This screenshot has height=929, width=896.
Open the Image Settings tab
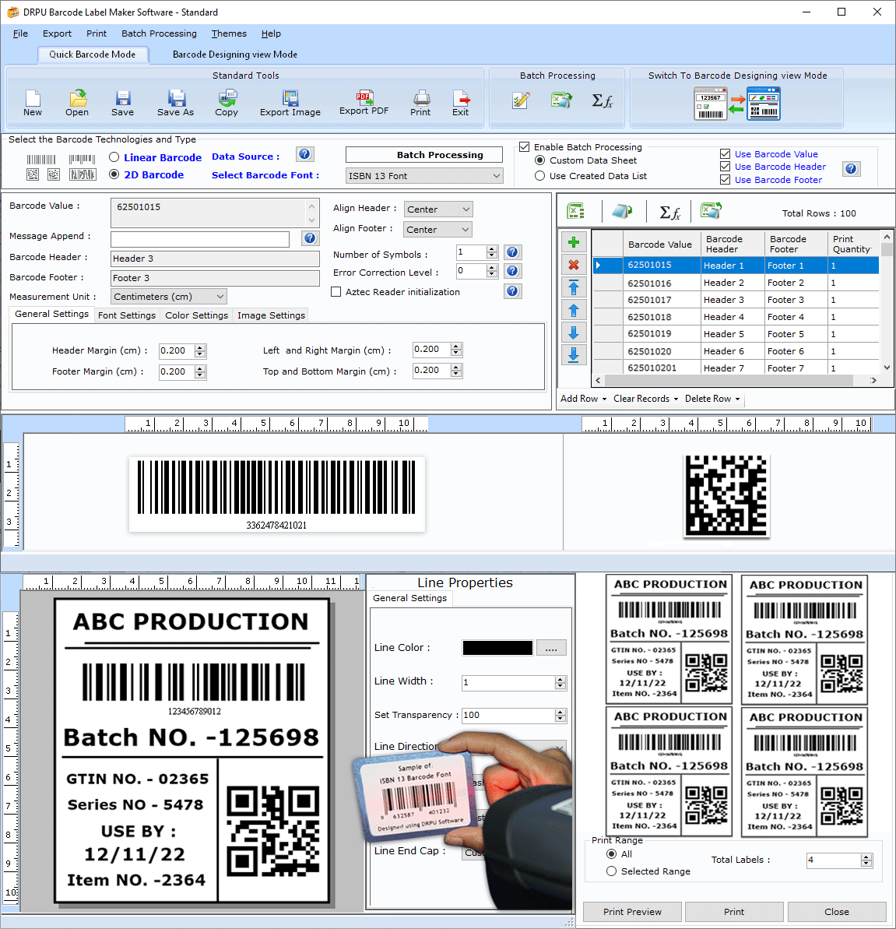click(x=271, y=315)
